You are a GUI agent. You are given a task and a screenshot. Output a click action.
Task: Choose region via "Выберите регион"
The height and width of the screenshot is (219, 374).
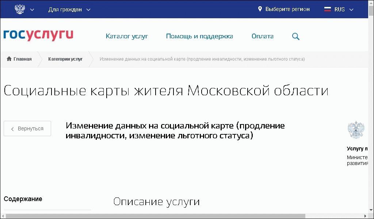click(x=287, y=9)
